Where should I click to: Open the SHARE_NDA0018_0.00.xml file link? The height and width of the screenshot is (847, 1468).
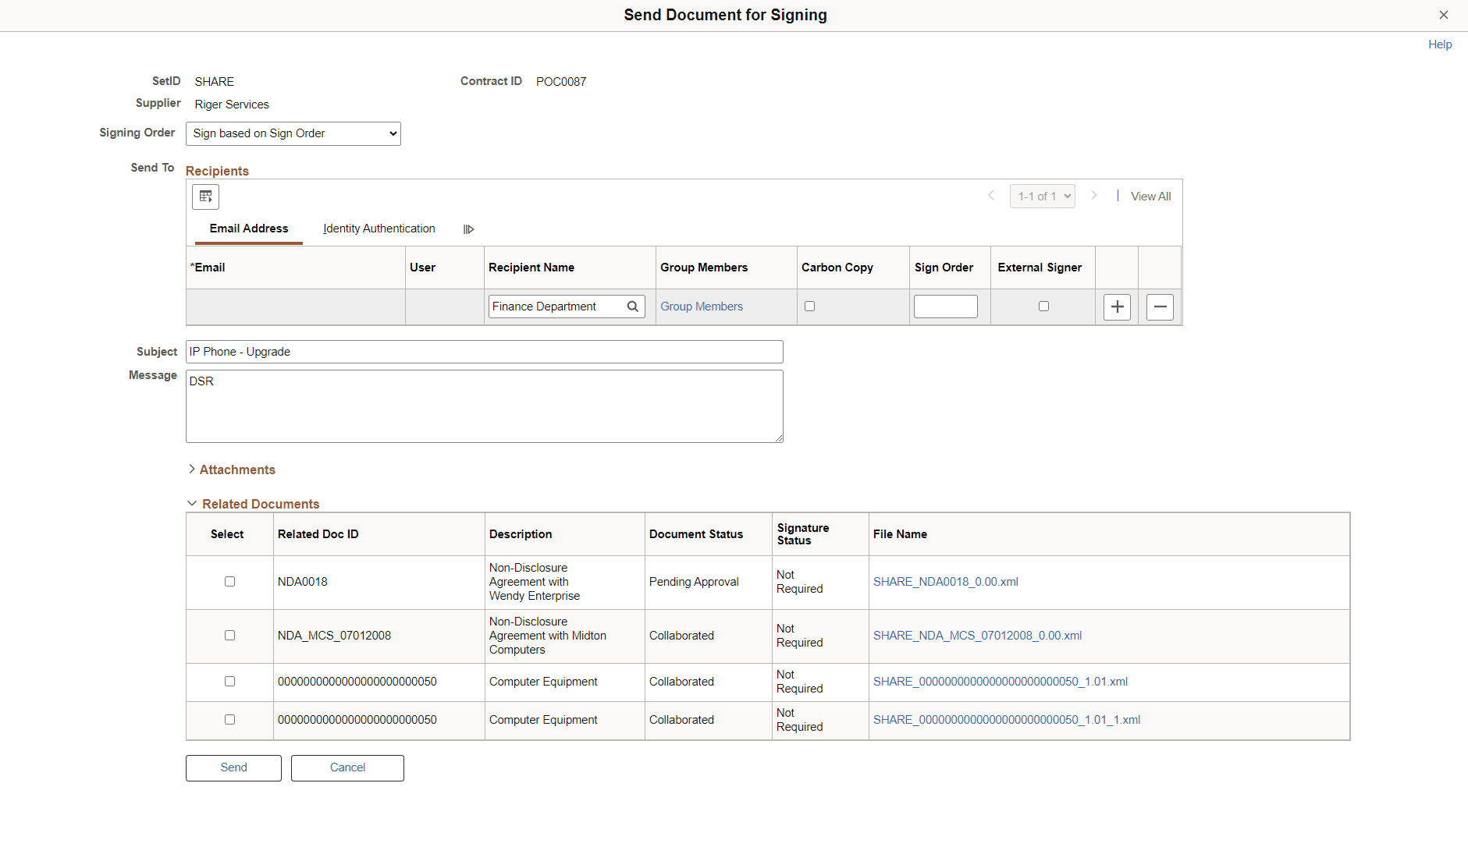[946, 581]
